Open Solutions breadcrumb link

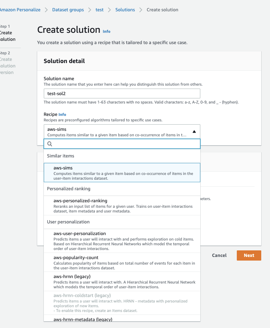(x=125, y=10)
